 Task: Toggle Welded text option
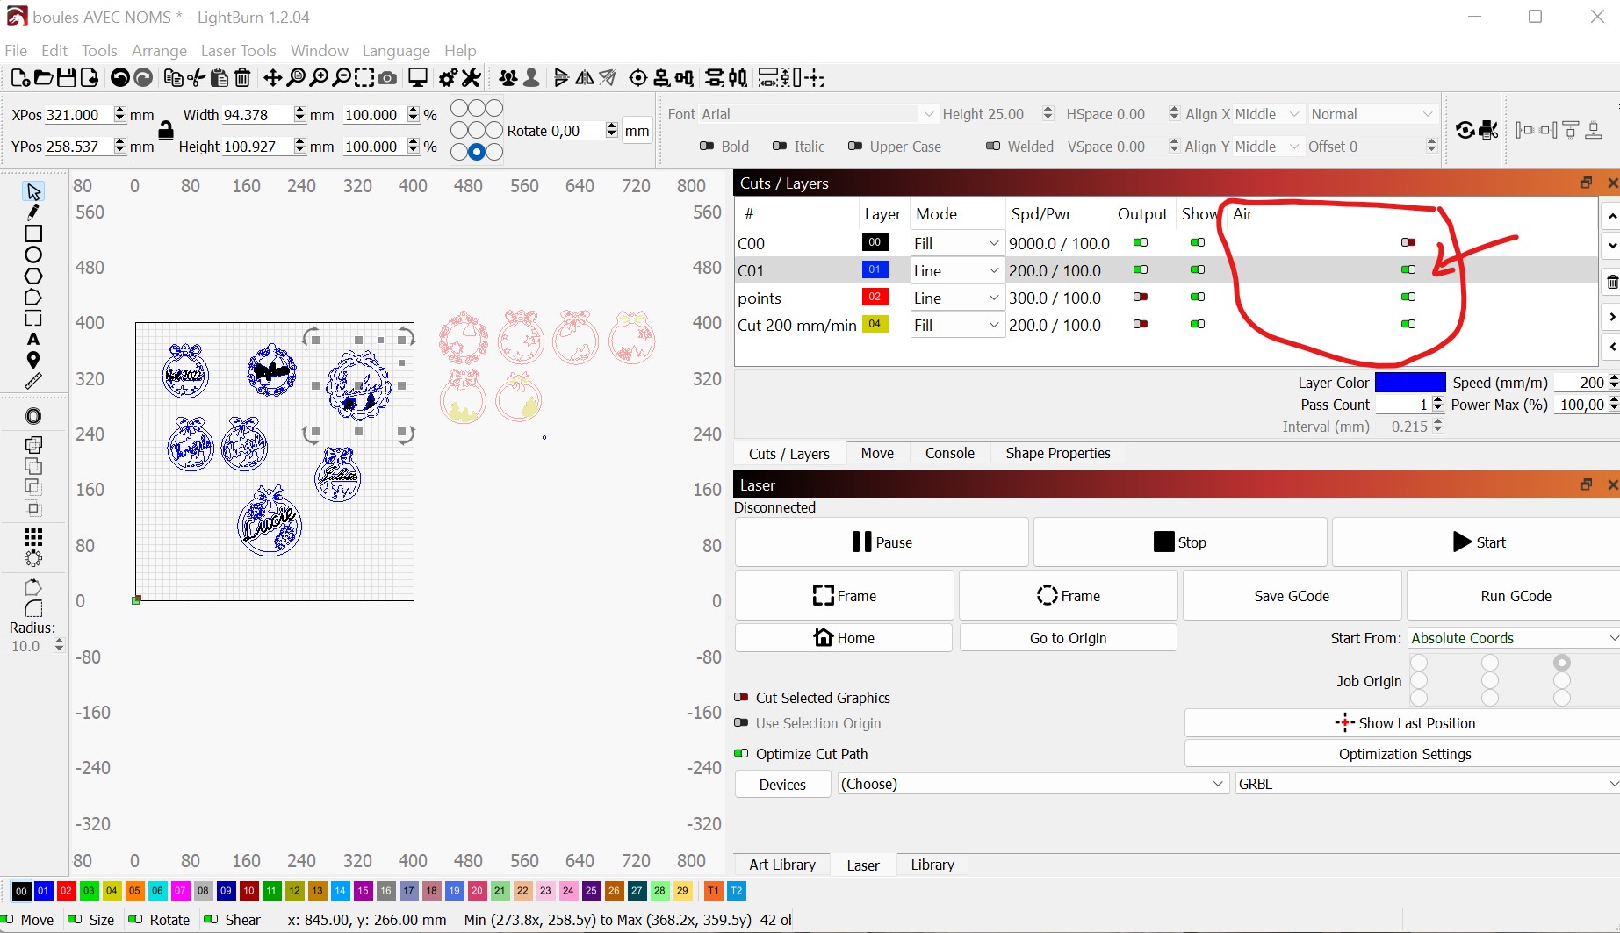[993, 146]
